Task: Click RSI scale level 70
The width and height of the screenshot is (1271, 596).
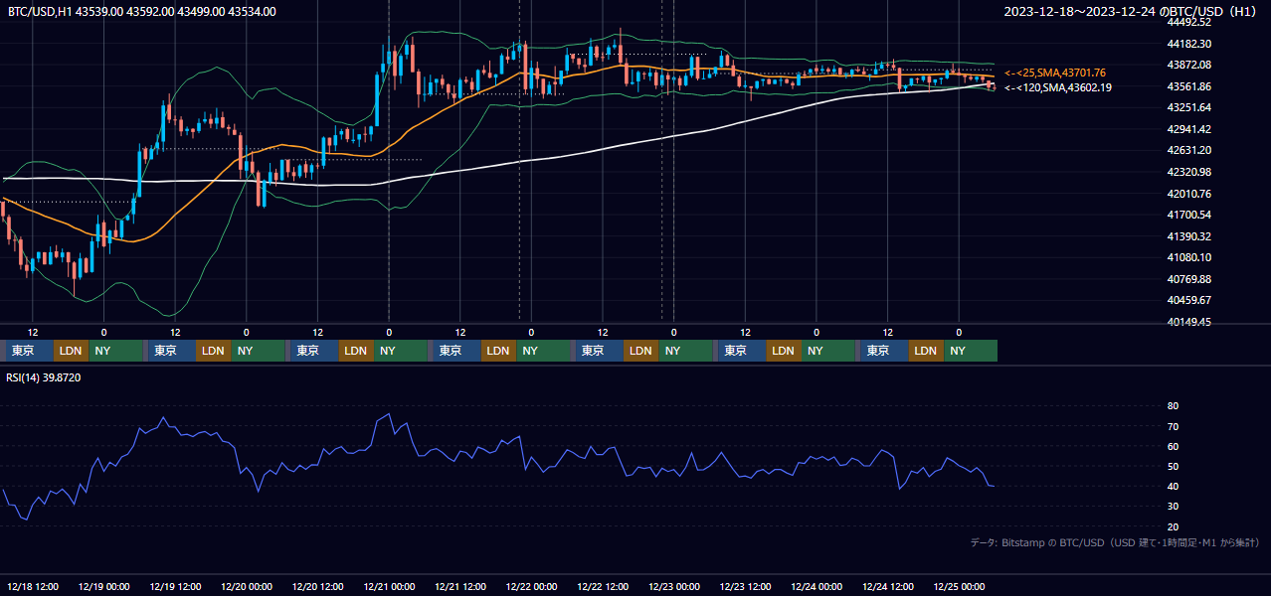Action: pos(1173,426)
